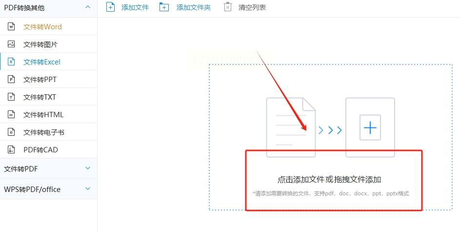Image resolution: width=460 pixels, height=232 pixels.
Task: Click the Add Folder icon in toolbar
Action: click(164, 7)
